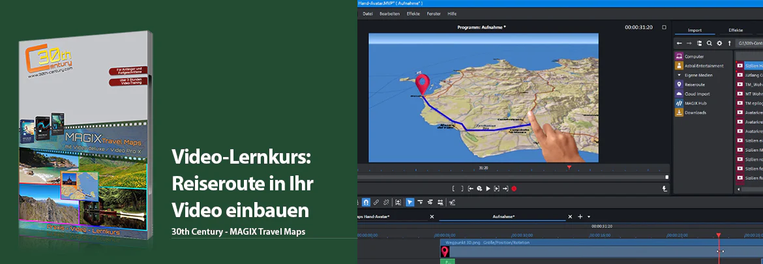Open the Hilfe menu

point(452,14)
